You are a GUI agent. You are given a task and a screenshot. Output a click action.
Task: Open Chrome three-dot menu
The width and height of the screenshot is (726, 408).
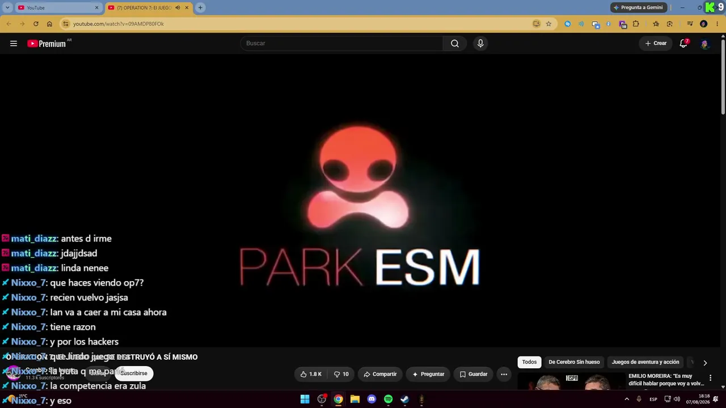pos(717,24)
